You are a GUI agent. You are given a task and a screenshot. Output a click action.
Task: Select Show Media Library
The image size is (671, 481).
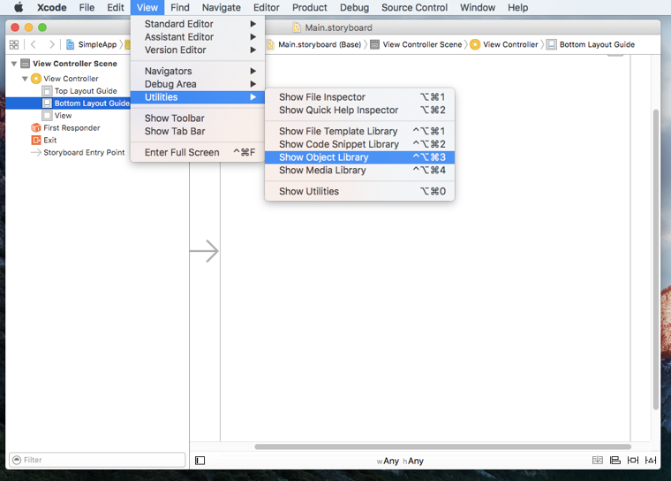click(359, 170)
